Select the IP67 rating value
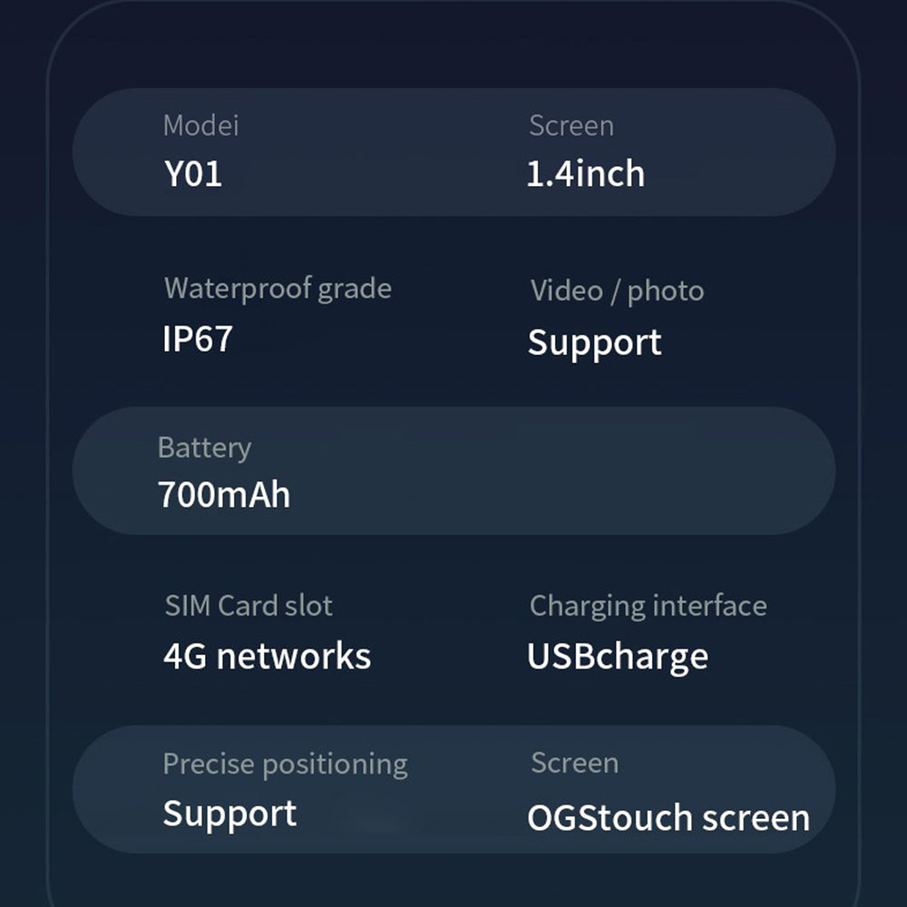907x907 pixels. (198, 338)
